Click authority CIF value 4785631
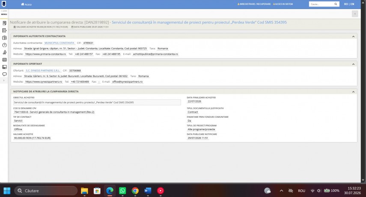366x197 pixels. [x=88, y=43]
